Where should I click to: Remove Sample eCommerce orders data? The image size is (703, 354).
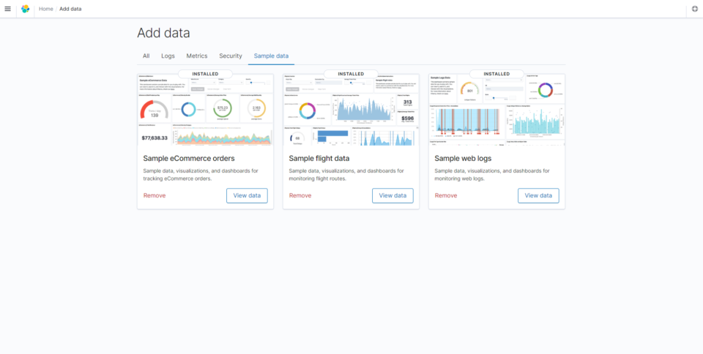point(155,195)
